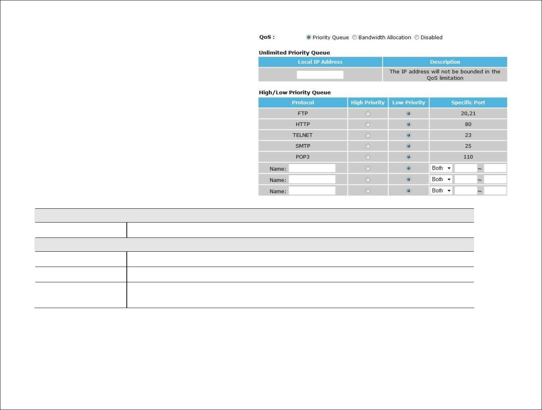542x410 pixels.
Task: Click end port field in first Name row
Action: (495, 168)
